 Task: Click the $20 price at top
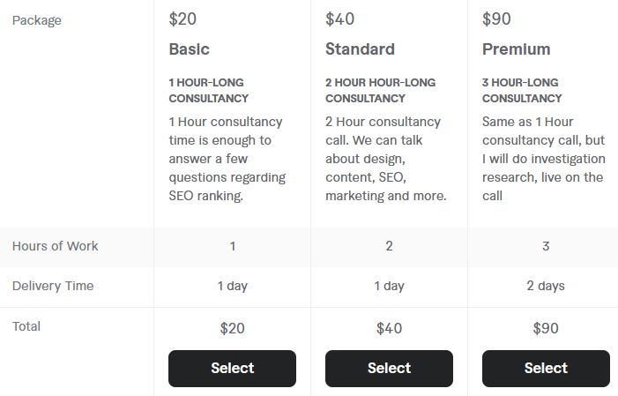[x=182, y=19]
